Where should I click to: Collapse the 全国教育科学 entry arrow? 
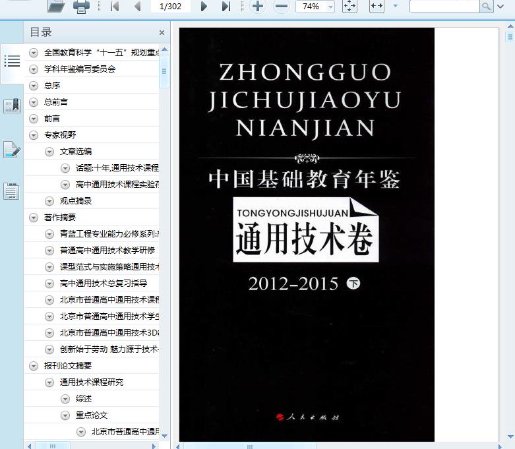pyautogui.click(x=34, y=53)
